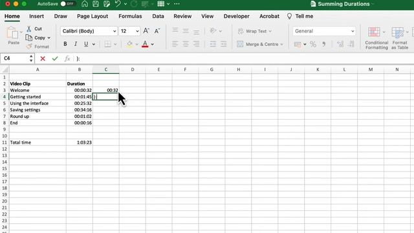Expand the underline style dropdown arrow
The width and height of the screenshot is (414, 233).
coord(94,44)
